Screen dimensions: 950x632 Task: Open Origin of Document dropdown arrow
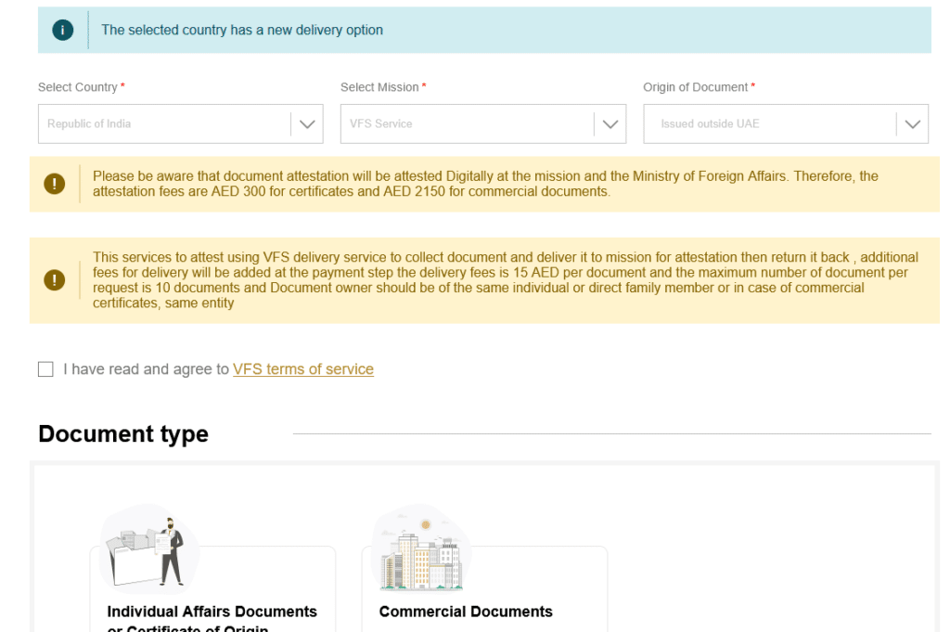click(x=913, y=124)
